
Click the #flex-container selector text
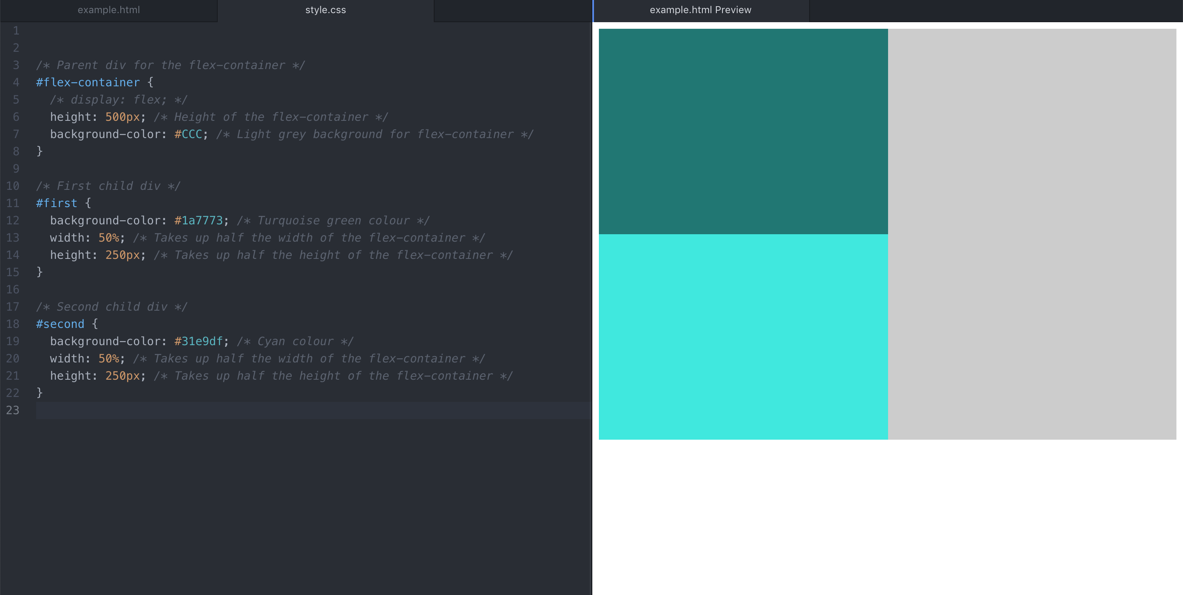[88, 82]
